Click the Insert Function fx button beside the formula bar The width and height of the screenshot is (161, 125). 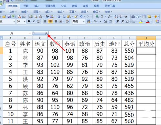click(46, 33)
